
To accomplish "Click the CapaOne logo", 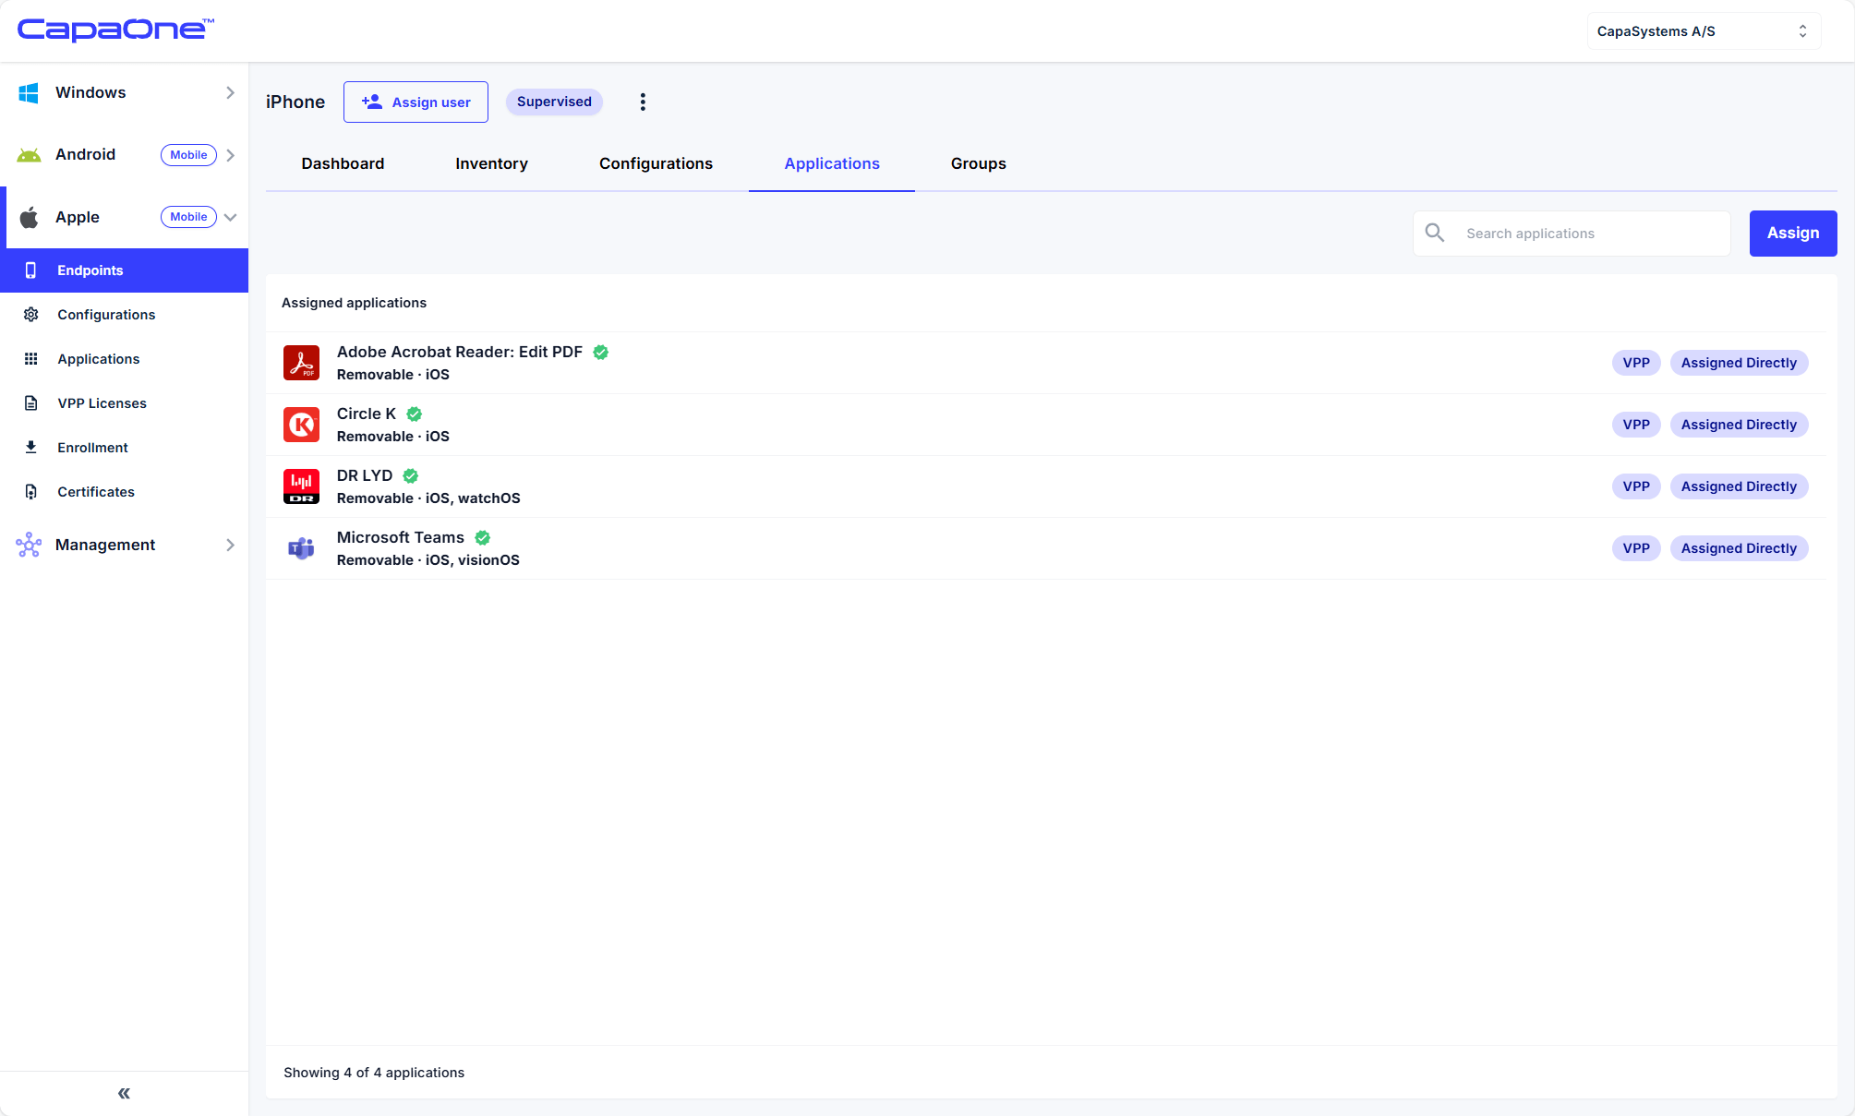I will (x=115, y=30).
